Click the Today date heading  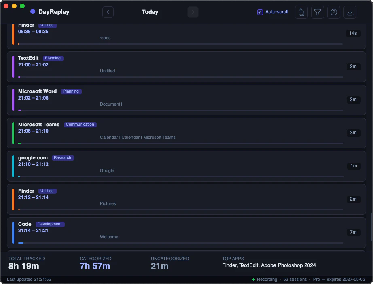[150, 12]
